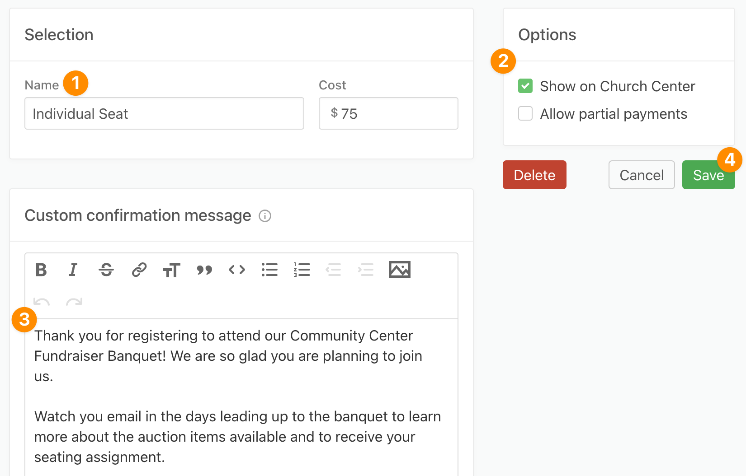Create a bulleted list
Screen dimensions: 746x476
[x=269, y=270]
